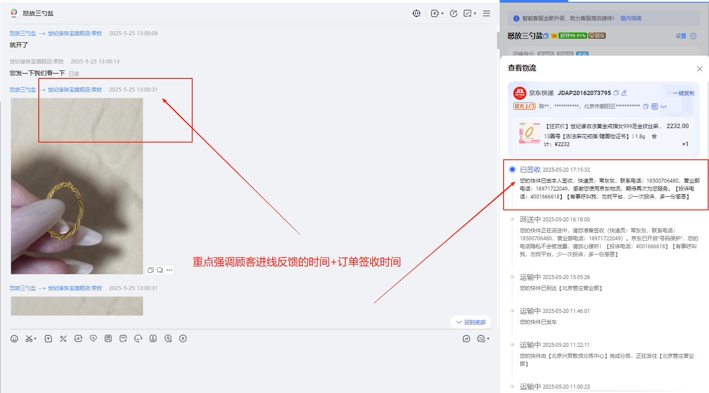Image resolution: width=709 pixels, height=393 pixels.
Task: Open the gold ring photo in chat
Action: click(x=77, y=186)
